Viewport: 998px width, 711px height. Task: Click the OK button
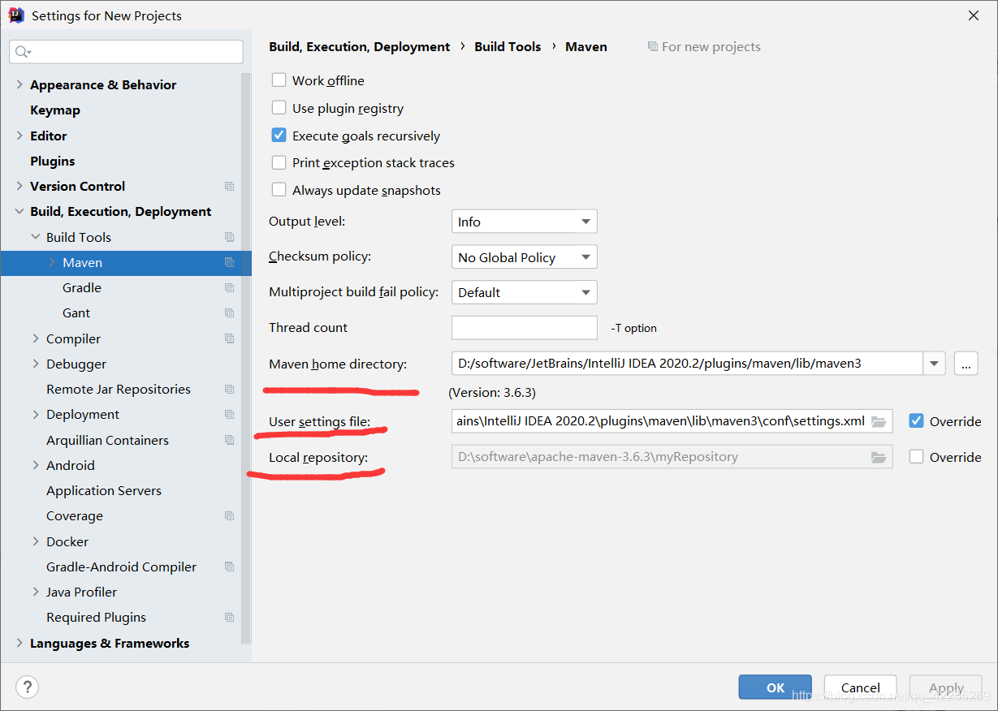coord(776,687)
